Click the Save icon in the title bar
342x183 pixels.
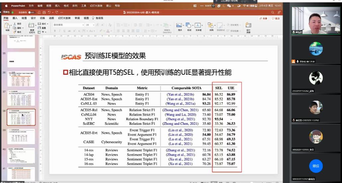44,12
